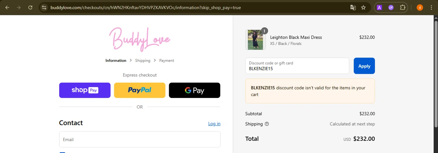Viewport: 438px width, 153px height.
Task: Click the BuddyLove logo
Action: (140, 40)
